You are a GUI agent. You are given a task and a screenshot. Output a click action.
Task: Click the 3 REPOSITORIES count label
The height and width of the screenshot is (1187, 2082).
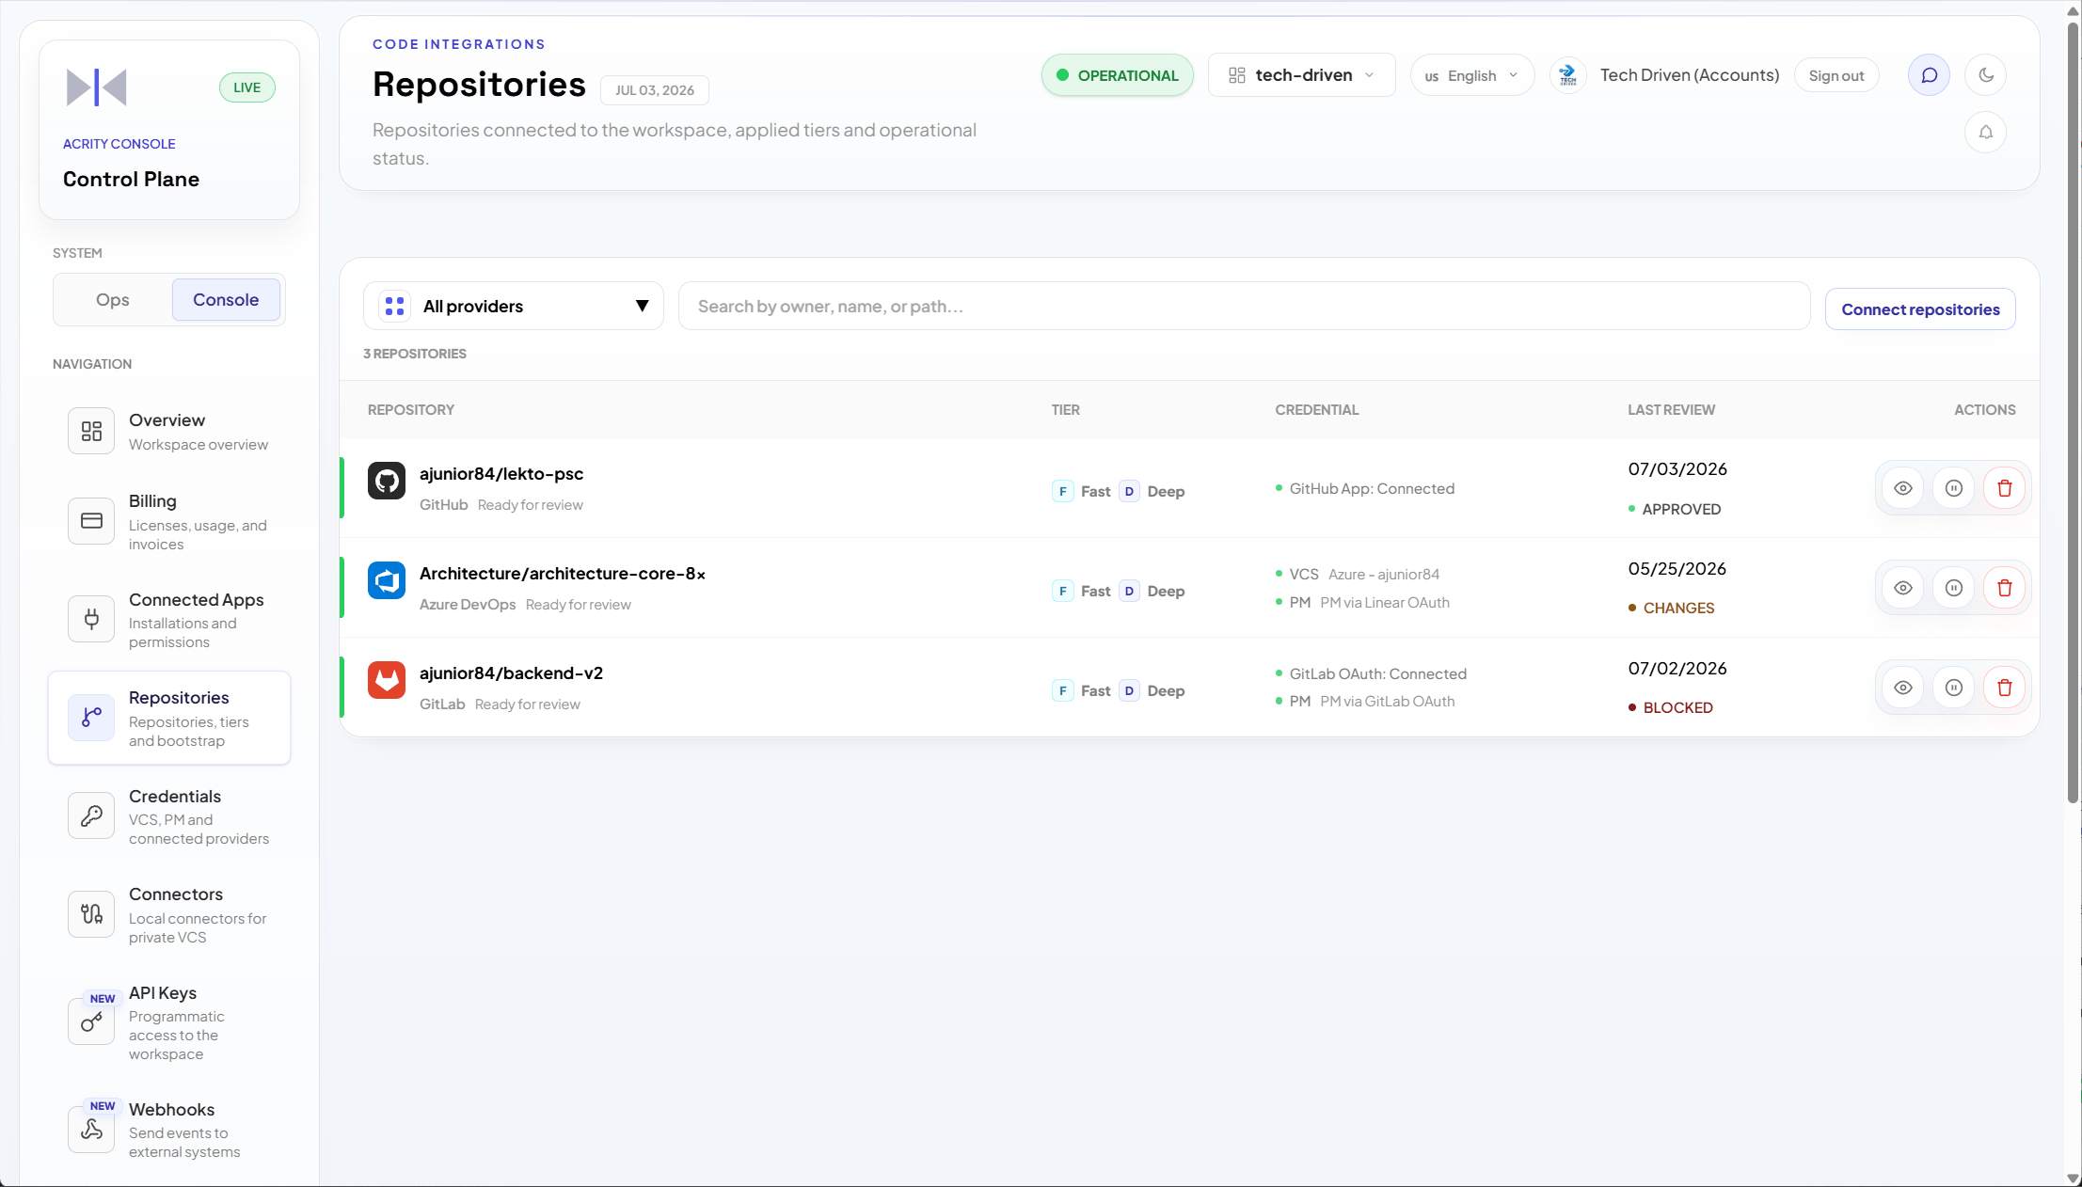point(415,354)
